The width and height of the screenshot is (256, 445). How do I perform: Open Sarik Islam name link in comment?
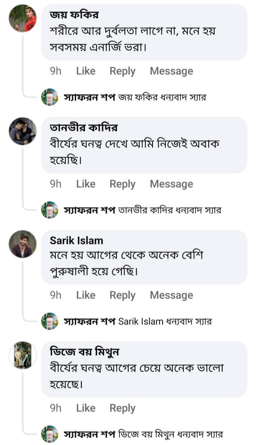click(76, 240)
